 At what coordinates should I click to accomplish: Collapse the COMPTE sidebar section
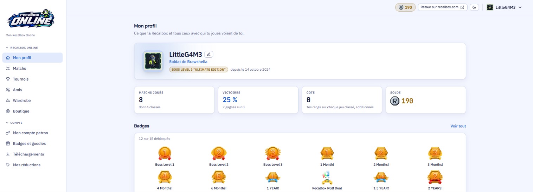coord(14,123)
